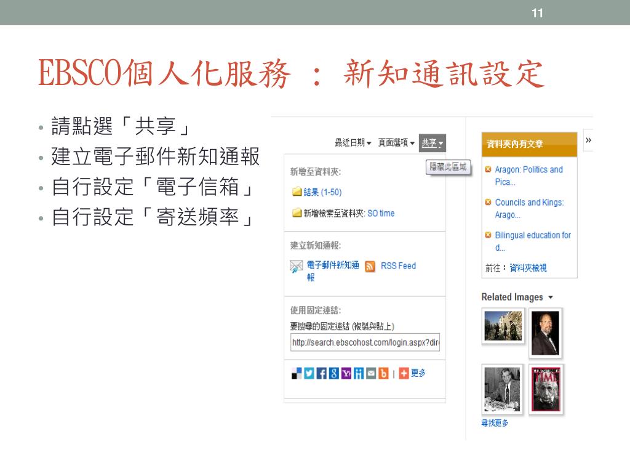Remove Councils and Kings article icon
Image resolution: width=630 pixels, height=473 pixels.
pyautogui.click(x=488, y=202)
